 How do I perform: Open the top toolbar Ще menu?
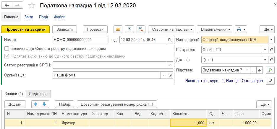click(267, 30)
